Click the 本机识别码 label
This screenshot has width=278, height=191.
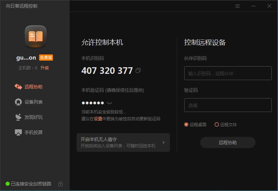coord(92,58)
